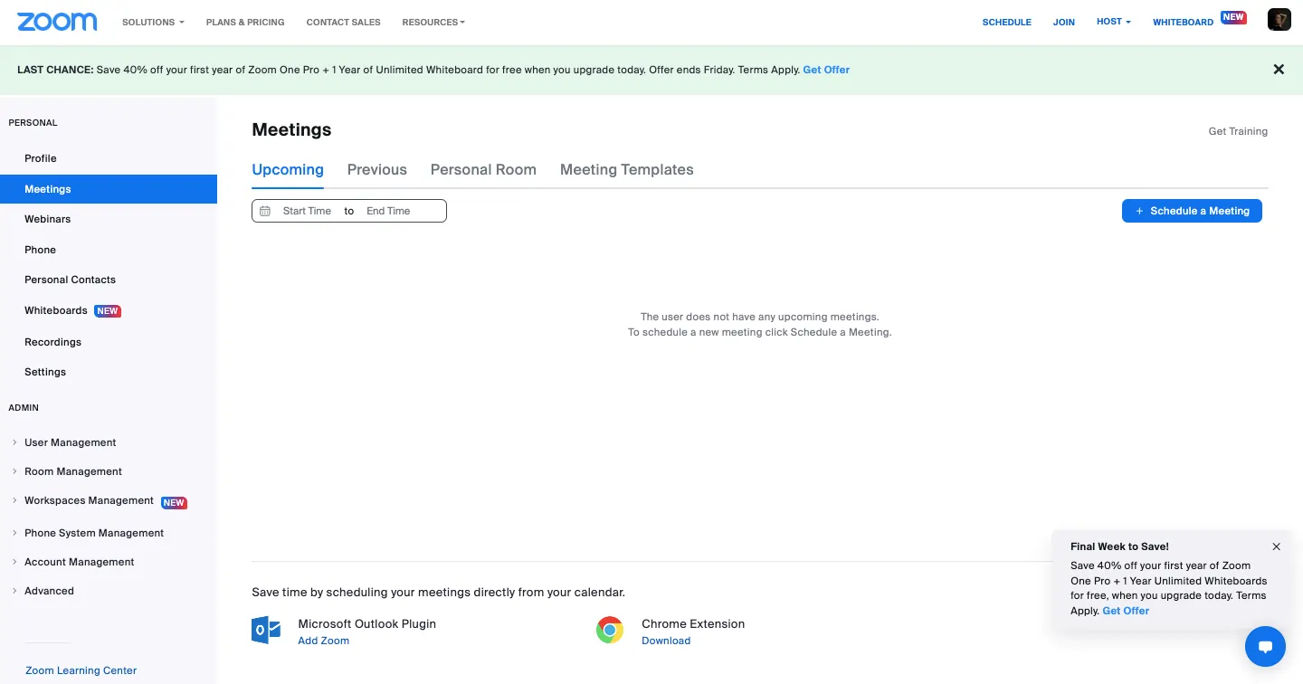Click the Microsoft Outlook plugin icon
The image size is (1303, 684).
266,631
